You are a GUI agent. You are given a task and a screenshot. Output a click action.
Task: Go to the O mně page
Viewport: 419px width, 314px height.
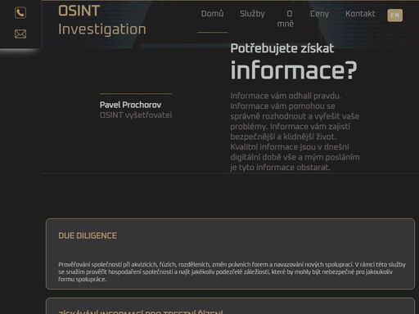tap(286, 19)
